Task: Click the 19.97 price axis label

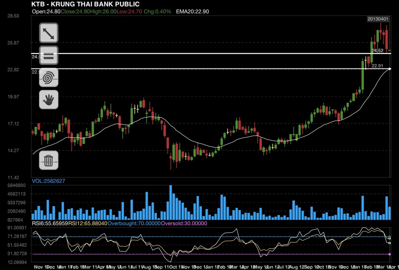Action: coord(13,96)
